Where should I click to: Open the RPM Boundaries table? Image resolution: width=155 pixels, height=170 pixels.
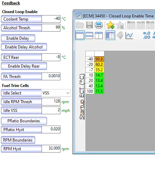tap(18, 140)
